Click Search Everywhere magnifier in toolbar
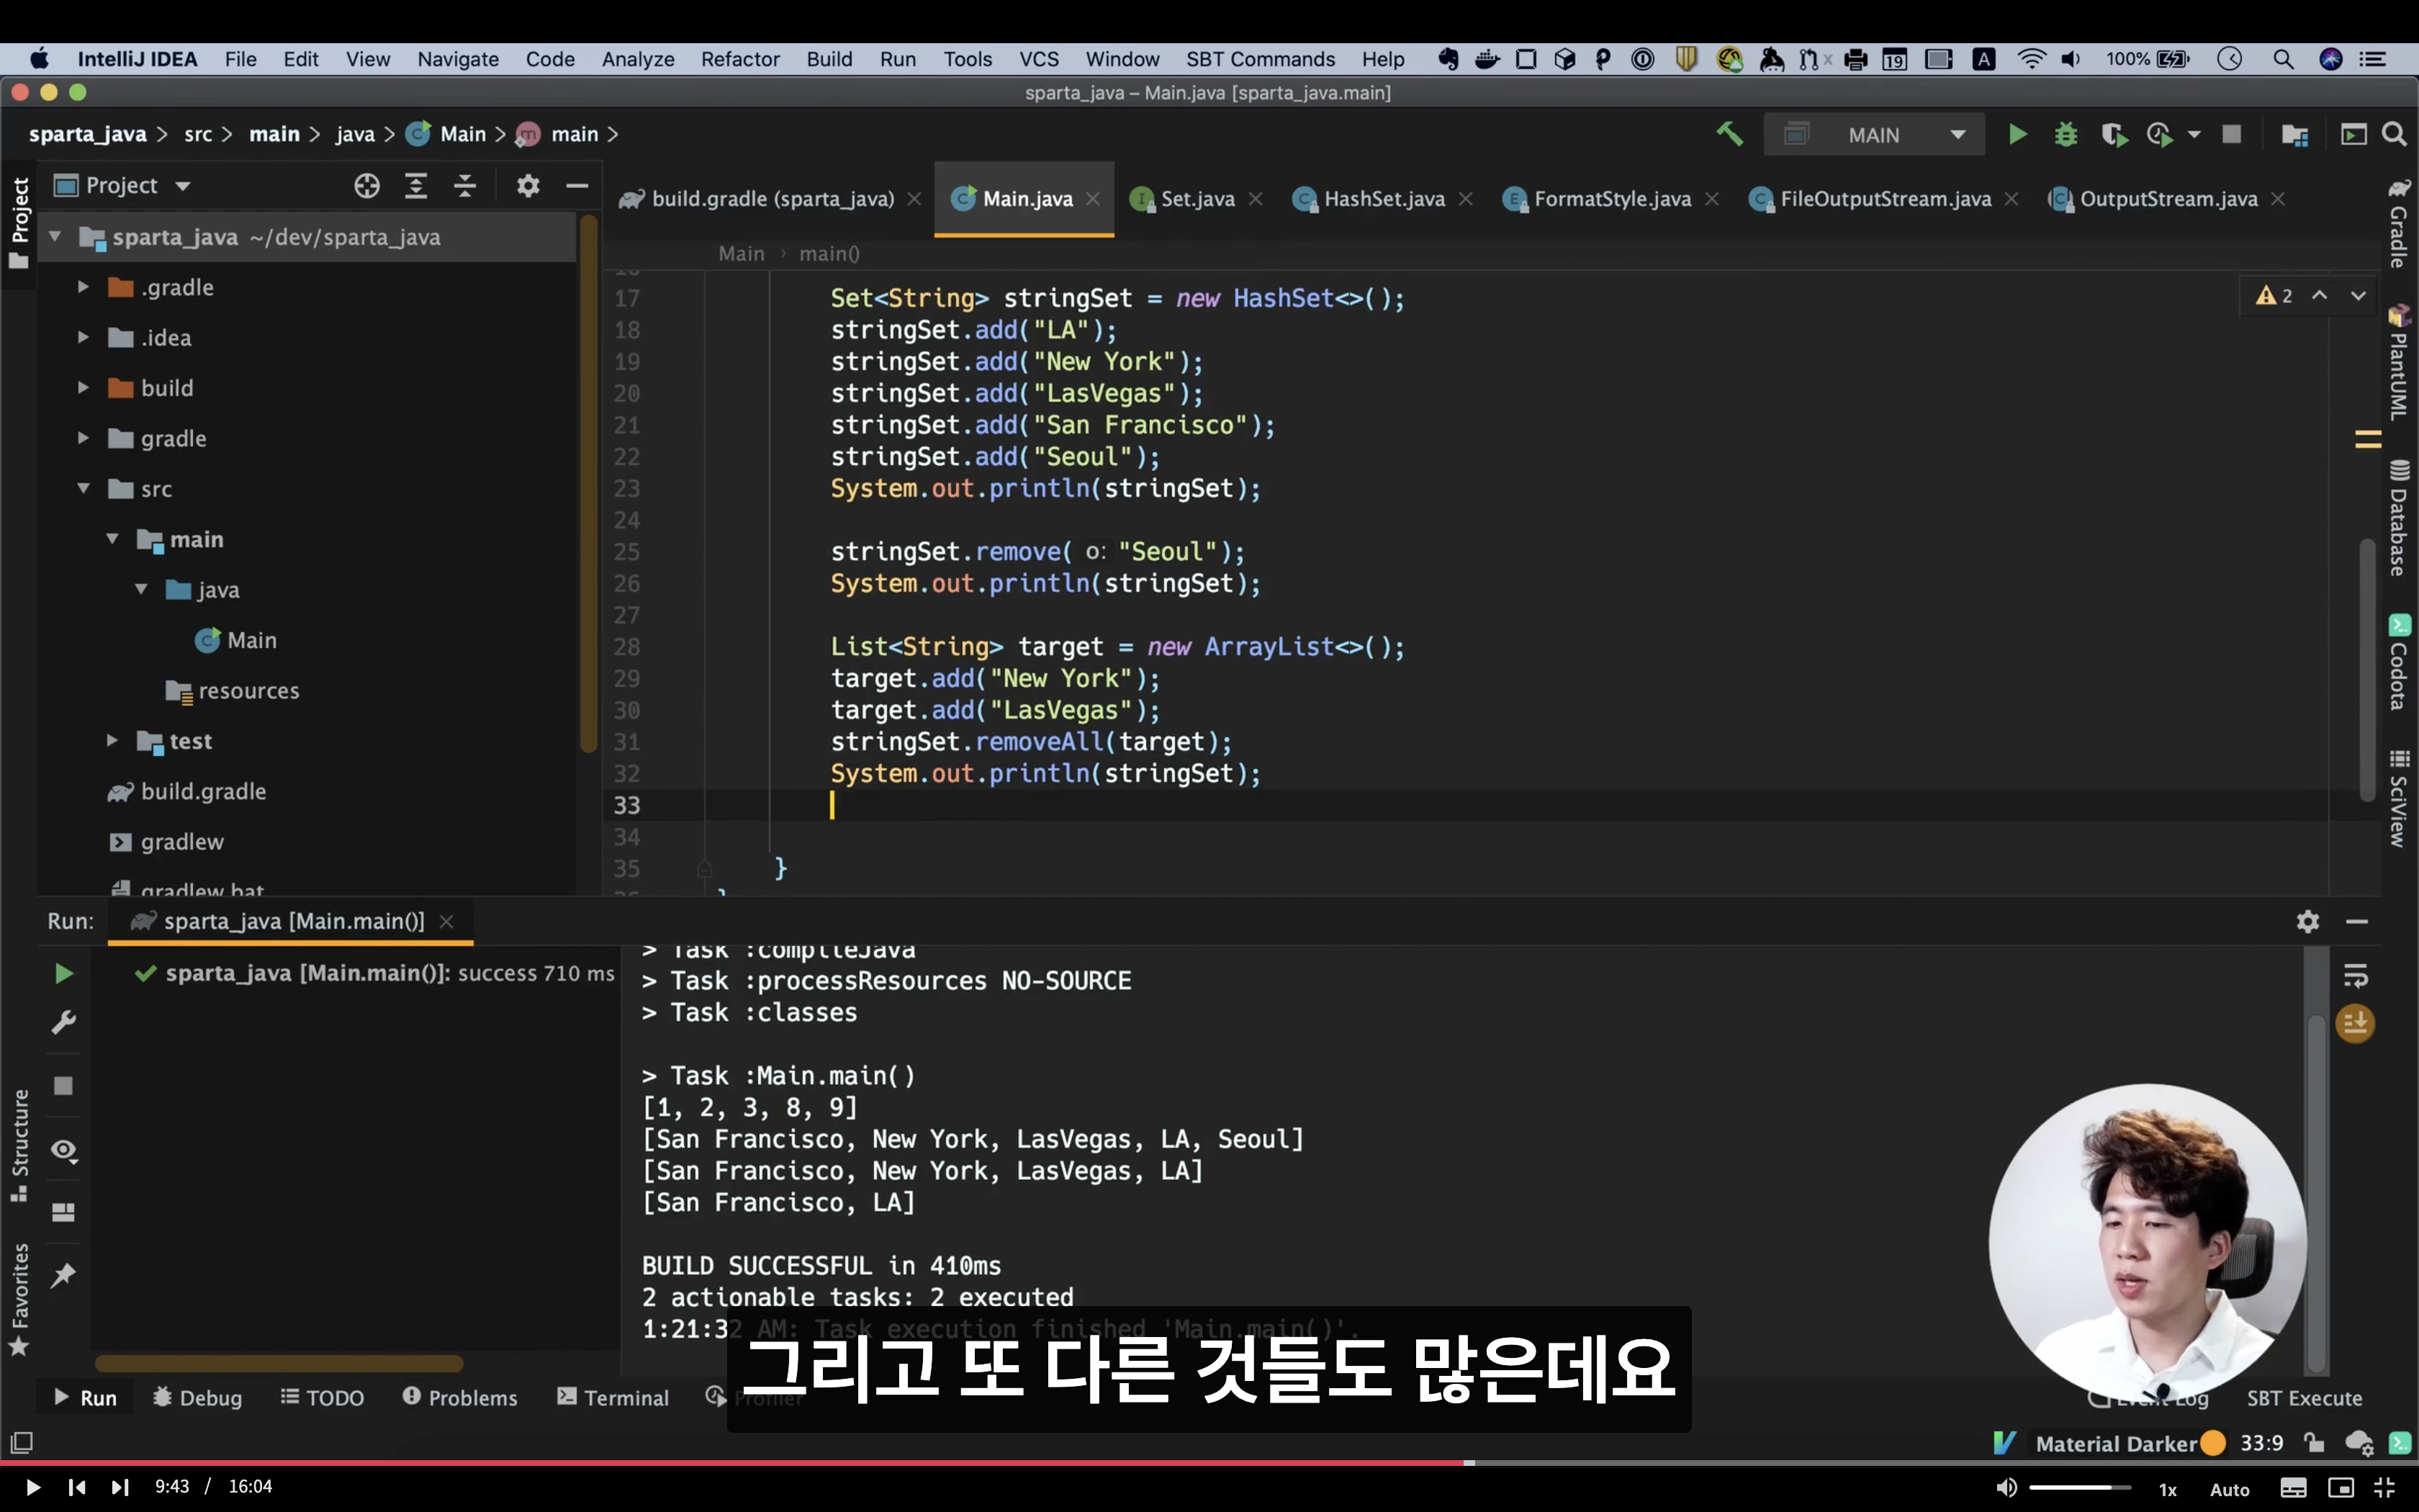 (x=2394, y=134)
